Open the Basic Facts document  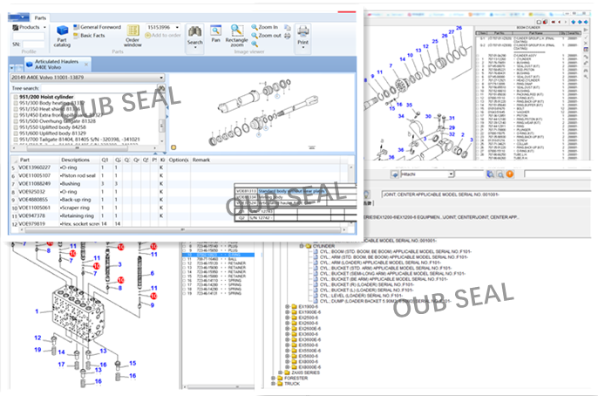[x=96, y=36]
